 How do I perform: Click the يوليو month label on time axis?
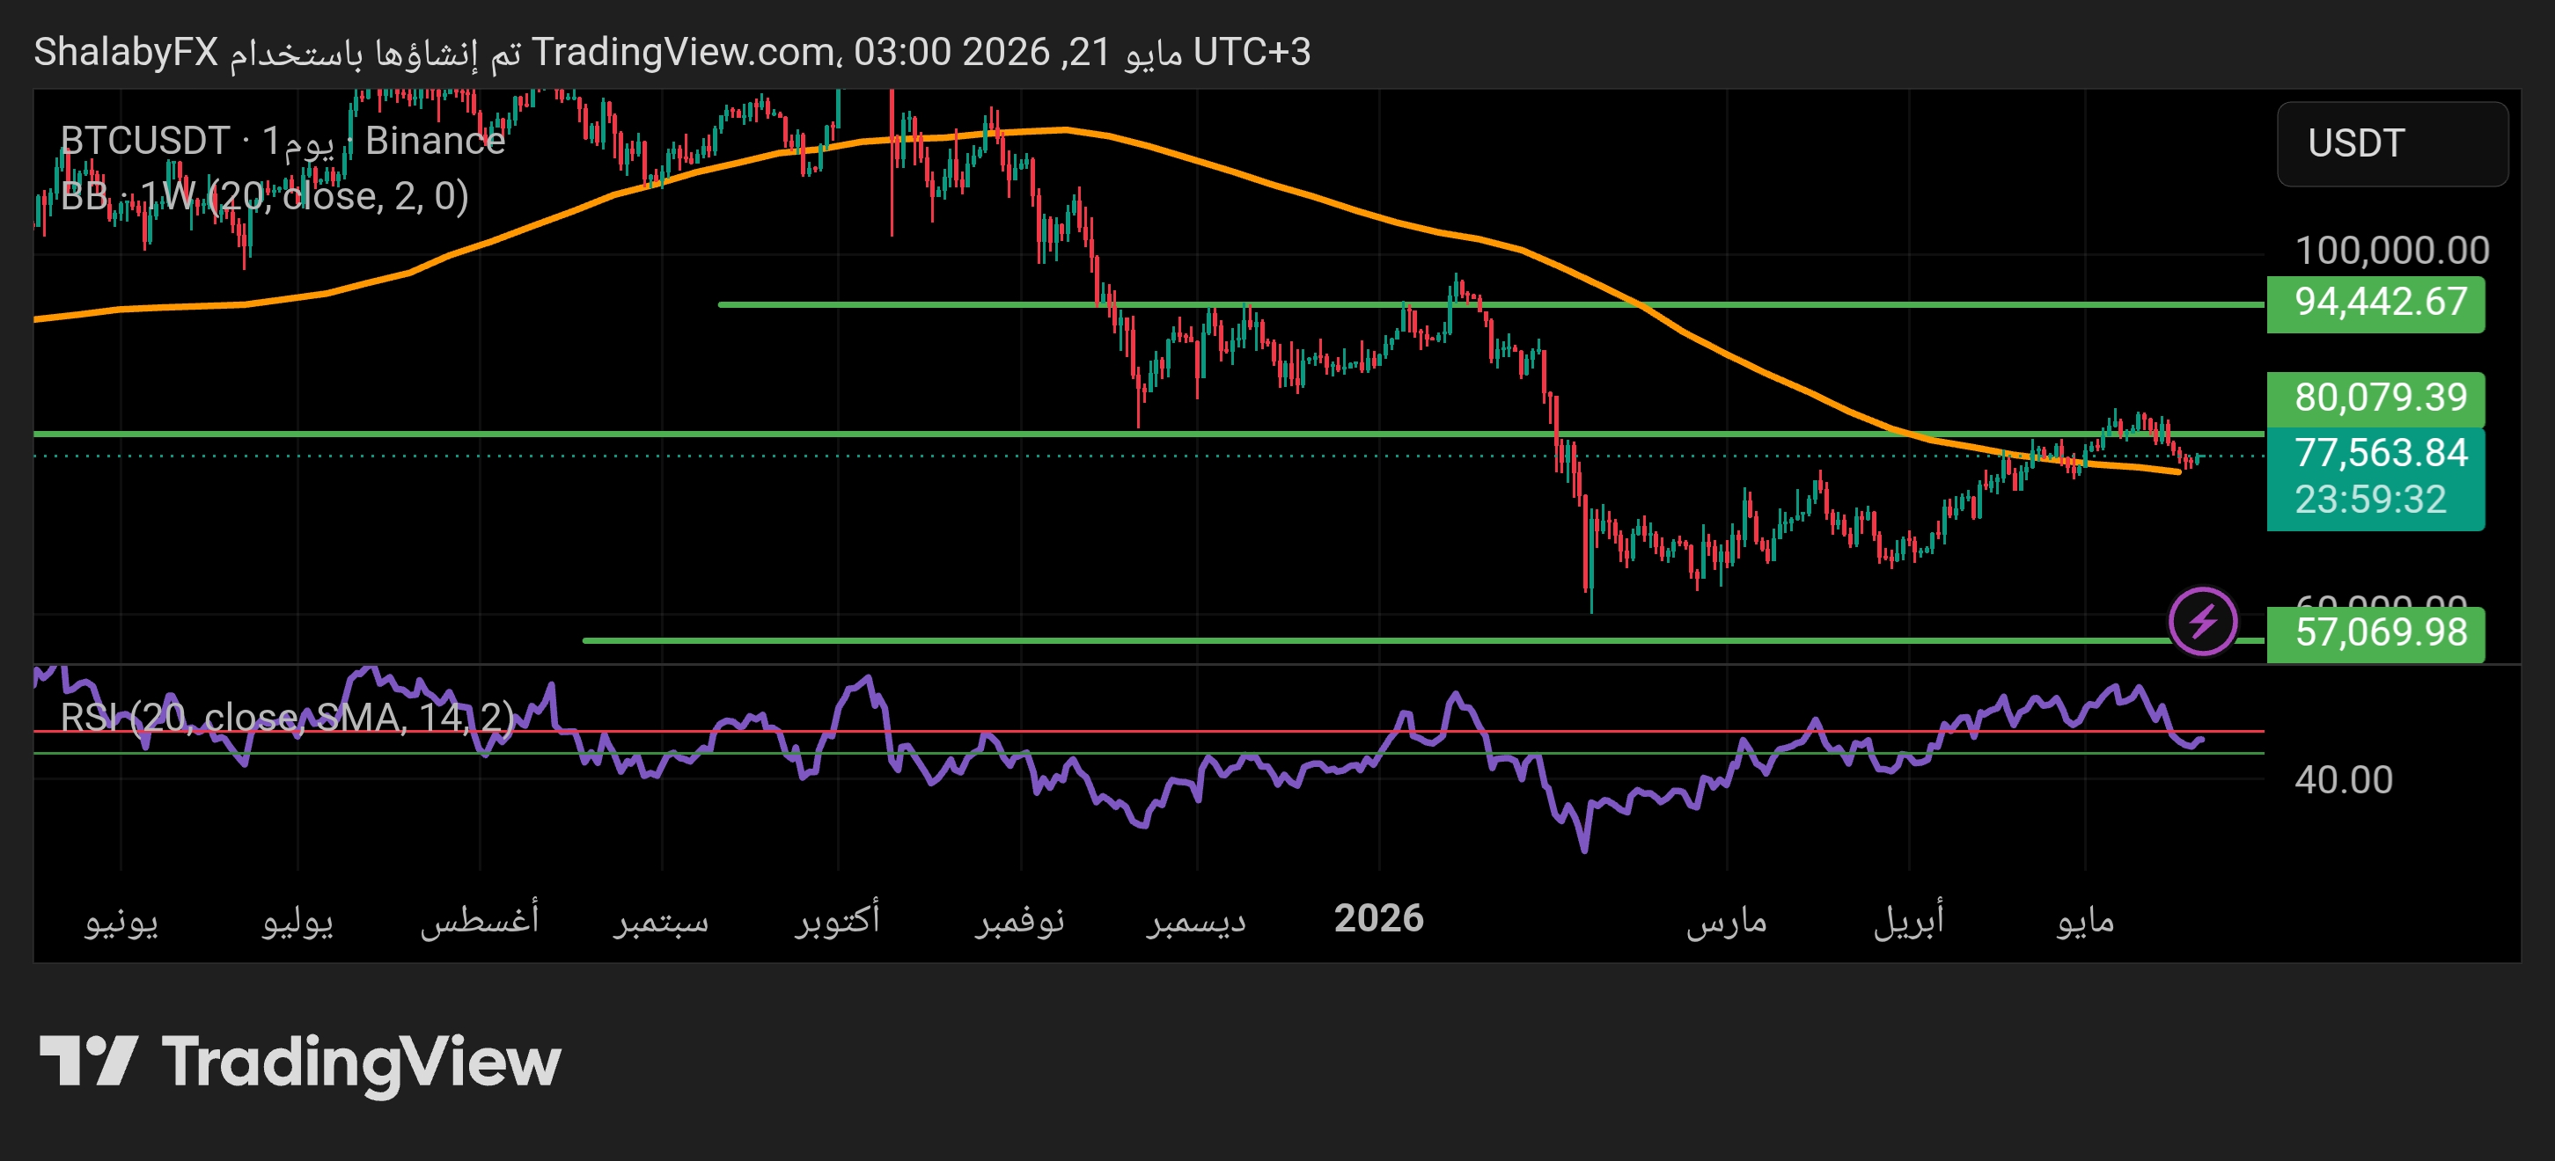[297, 921]
